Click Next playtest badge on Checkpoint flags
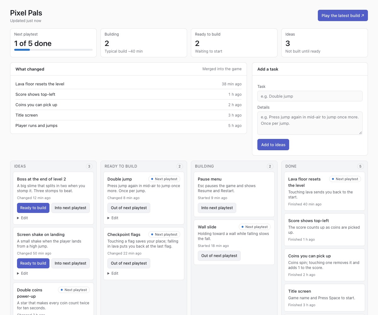The width and height of the screenshot is (378, 315). click(164, 234)
